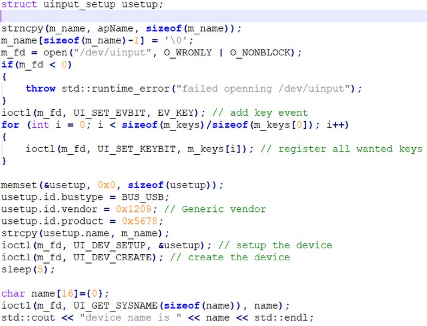Click EV_KEY argument

click(175, 113)
